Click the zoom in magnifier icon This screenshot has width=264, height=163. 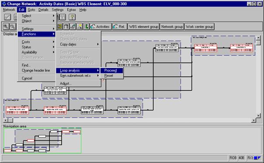click(x=6, y=27)
